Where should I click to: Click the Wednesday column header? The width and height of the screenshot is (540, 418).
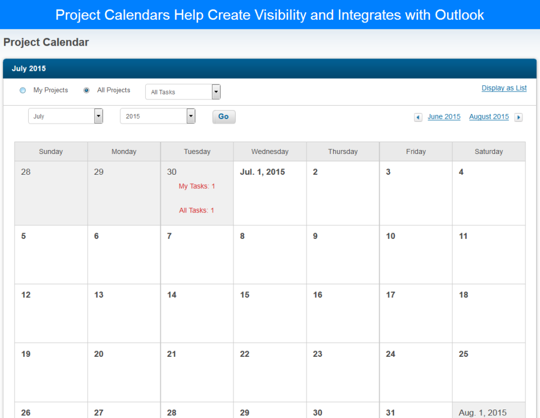click(x=270, y=152)
